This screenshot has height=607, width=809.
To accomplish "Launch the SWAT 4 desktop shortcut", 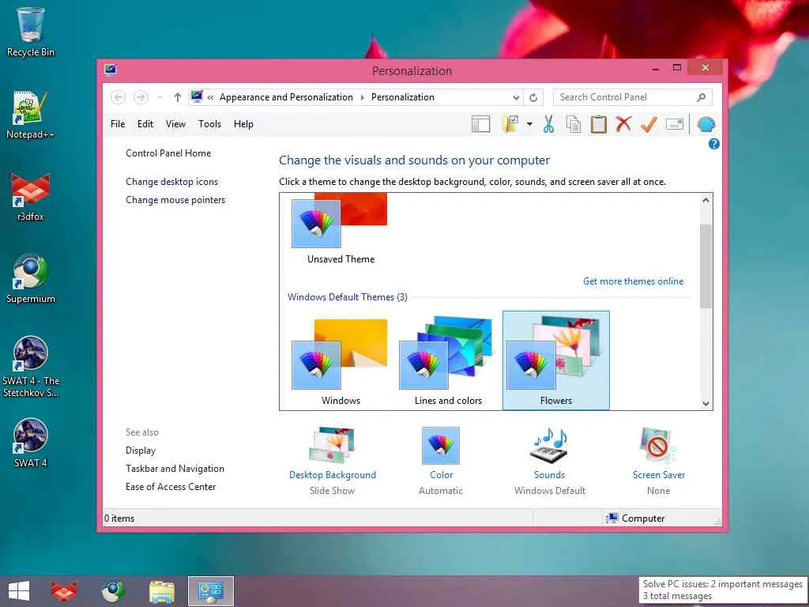I will click(31, 443).
